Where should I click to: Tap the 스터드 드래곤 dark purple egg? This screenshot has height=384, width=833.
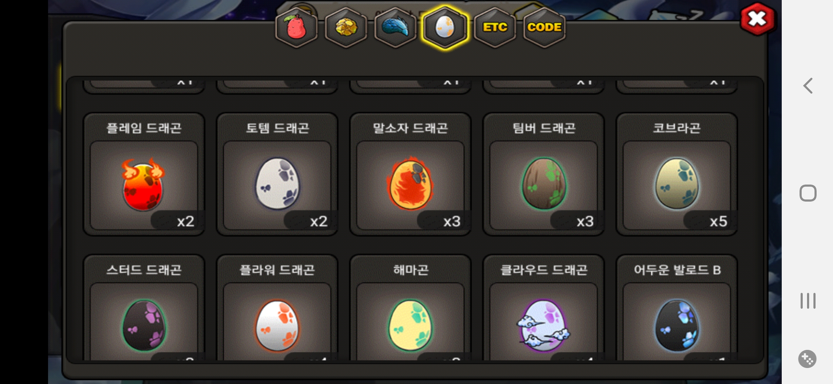pyautogui.click(x=144, y=308)
